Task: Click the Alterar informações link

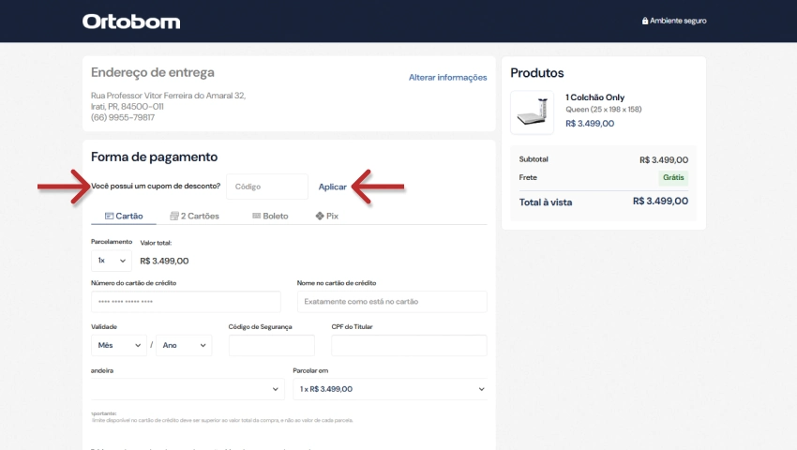Action: 447,78
